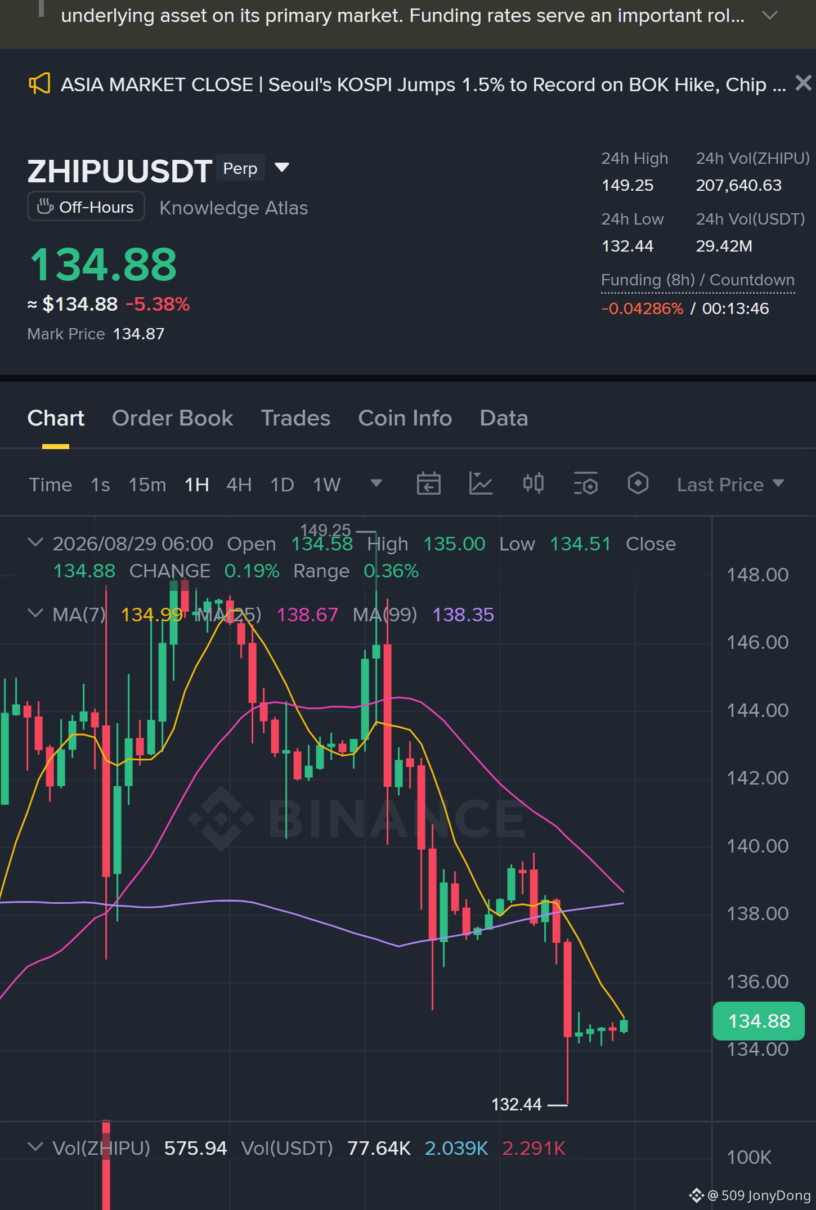Screen dimensions: 816x1210
Task: Select the 15m chart interval
Action: point(147,485)
